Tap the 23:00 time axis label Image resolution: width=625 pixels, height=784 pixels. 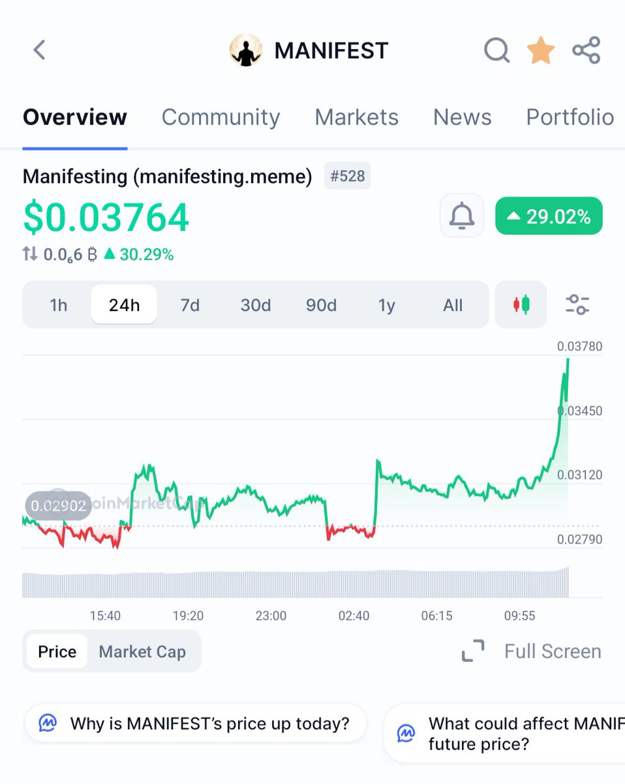pos(271,615)
